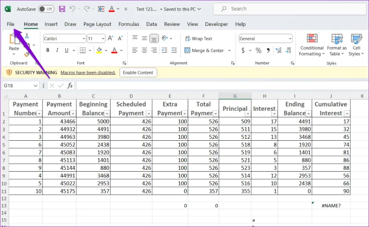Click the Redo arrow icon
This screenshot has height=227, width=369.
[87, 9]
